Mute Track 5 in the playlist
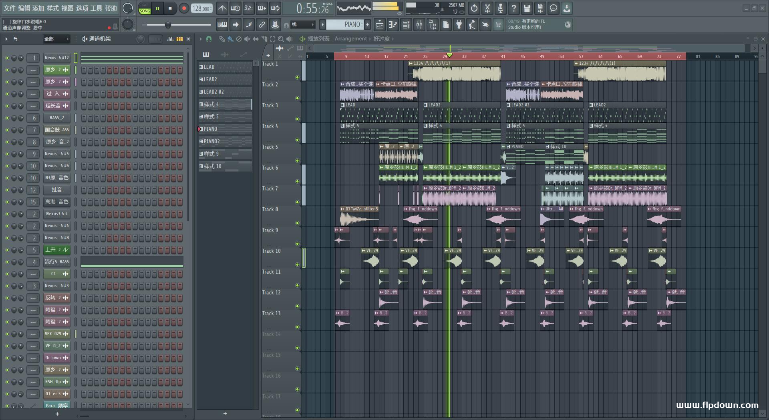 click(297, 160)
